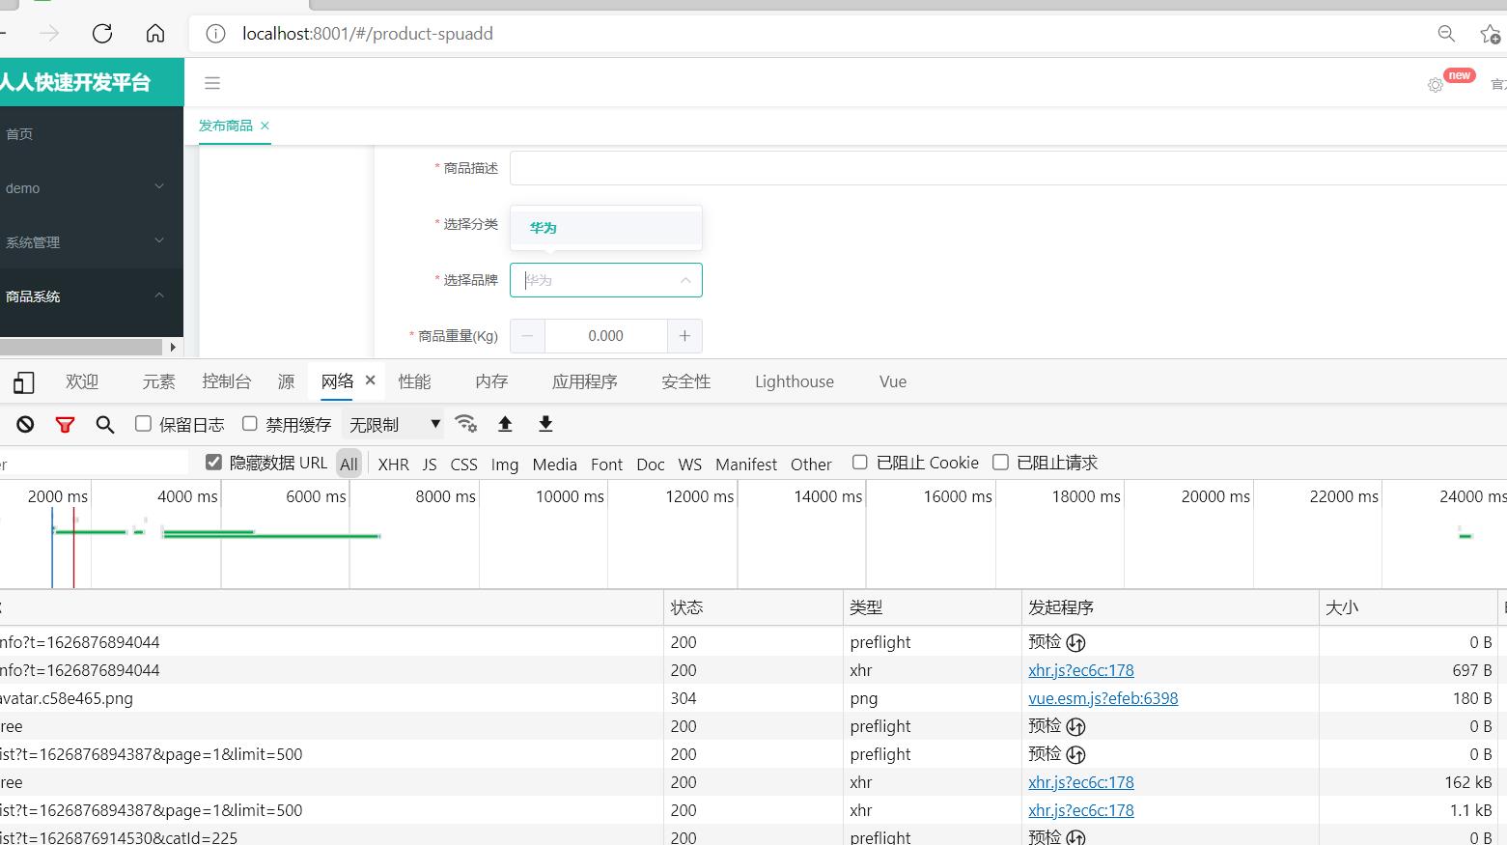Viewport: 1507px width, 845px height.
Task: Open network conditions wifi gear icon
Action: click(465, 424)
